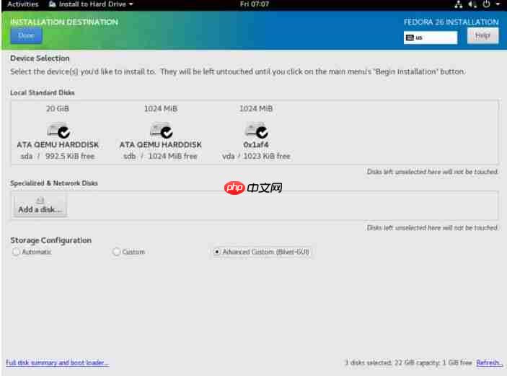This screenshot has height=376, width=507.
Task: Click the Done button
Action: click(x=26, y=35)
